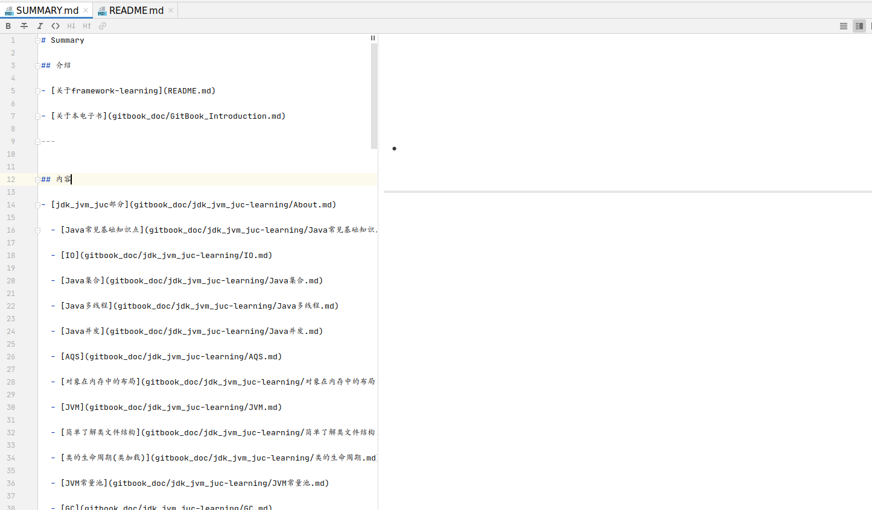Show editor and preview split layout

click(859, 26)
